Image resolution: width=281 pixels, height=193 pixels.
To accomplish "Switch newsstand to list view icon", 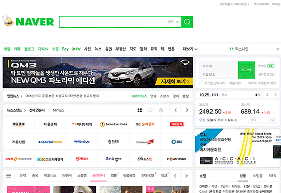I will point(150,110).
